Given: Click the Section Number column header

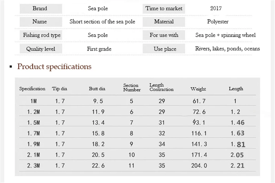Looking at the screenshot, I should 132,87.
